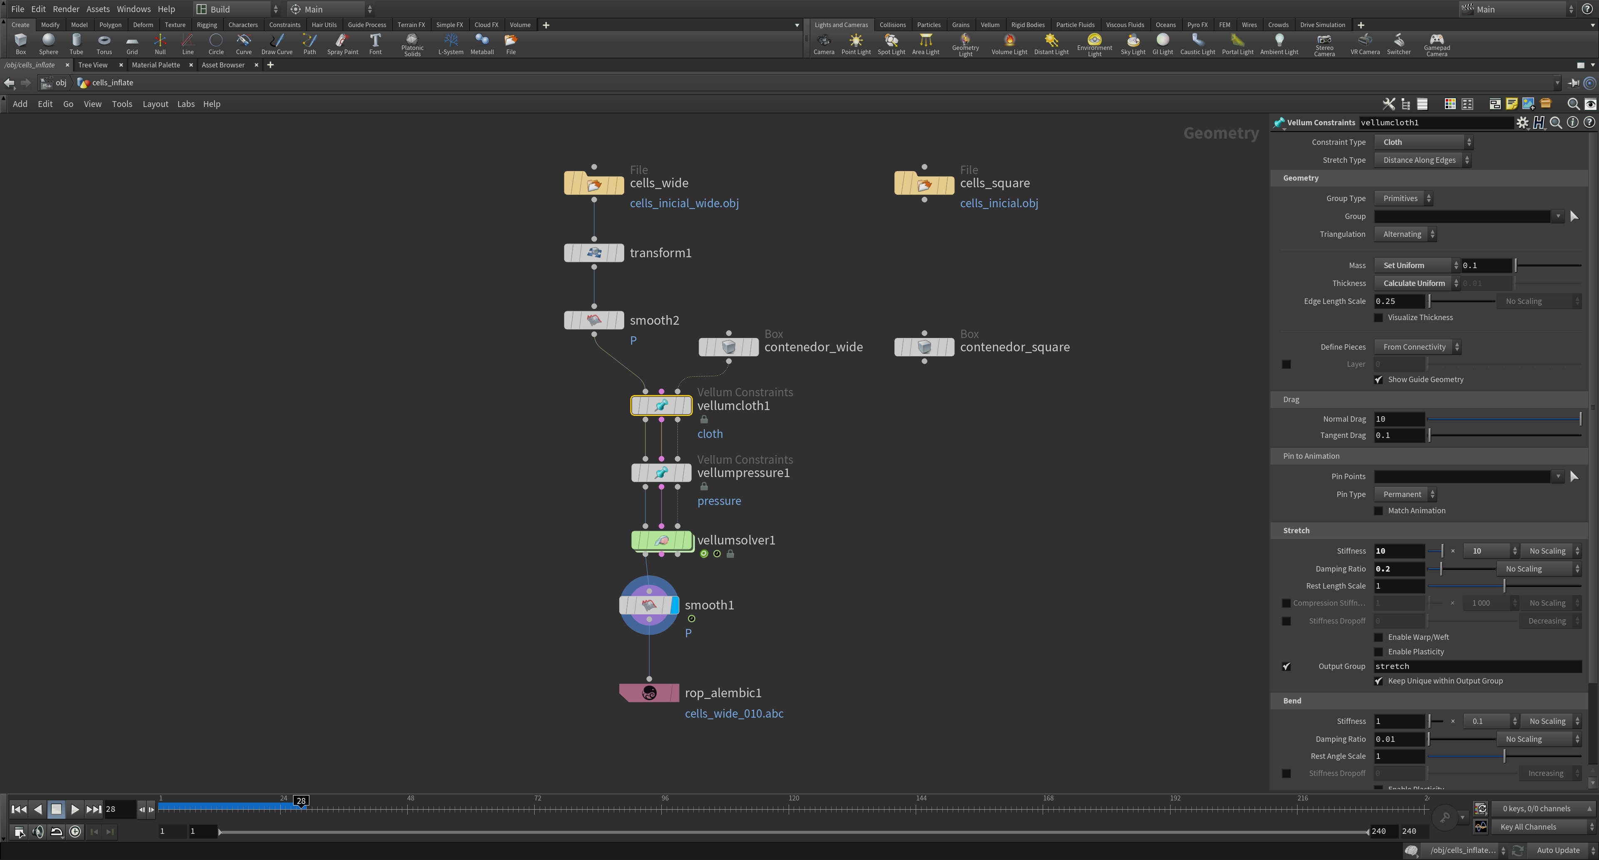Click the rop_alembic1 node icon
1599x860 pixels.
649,693
